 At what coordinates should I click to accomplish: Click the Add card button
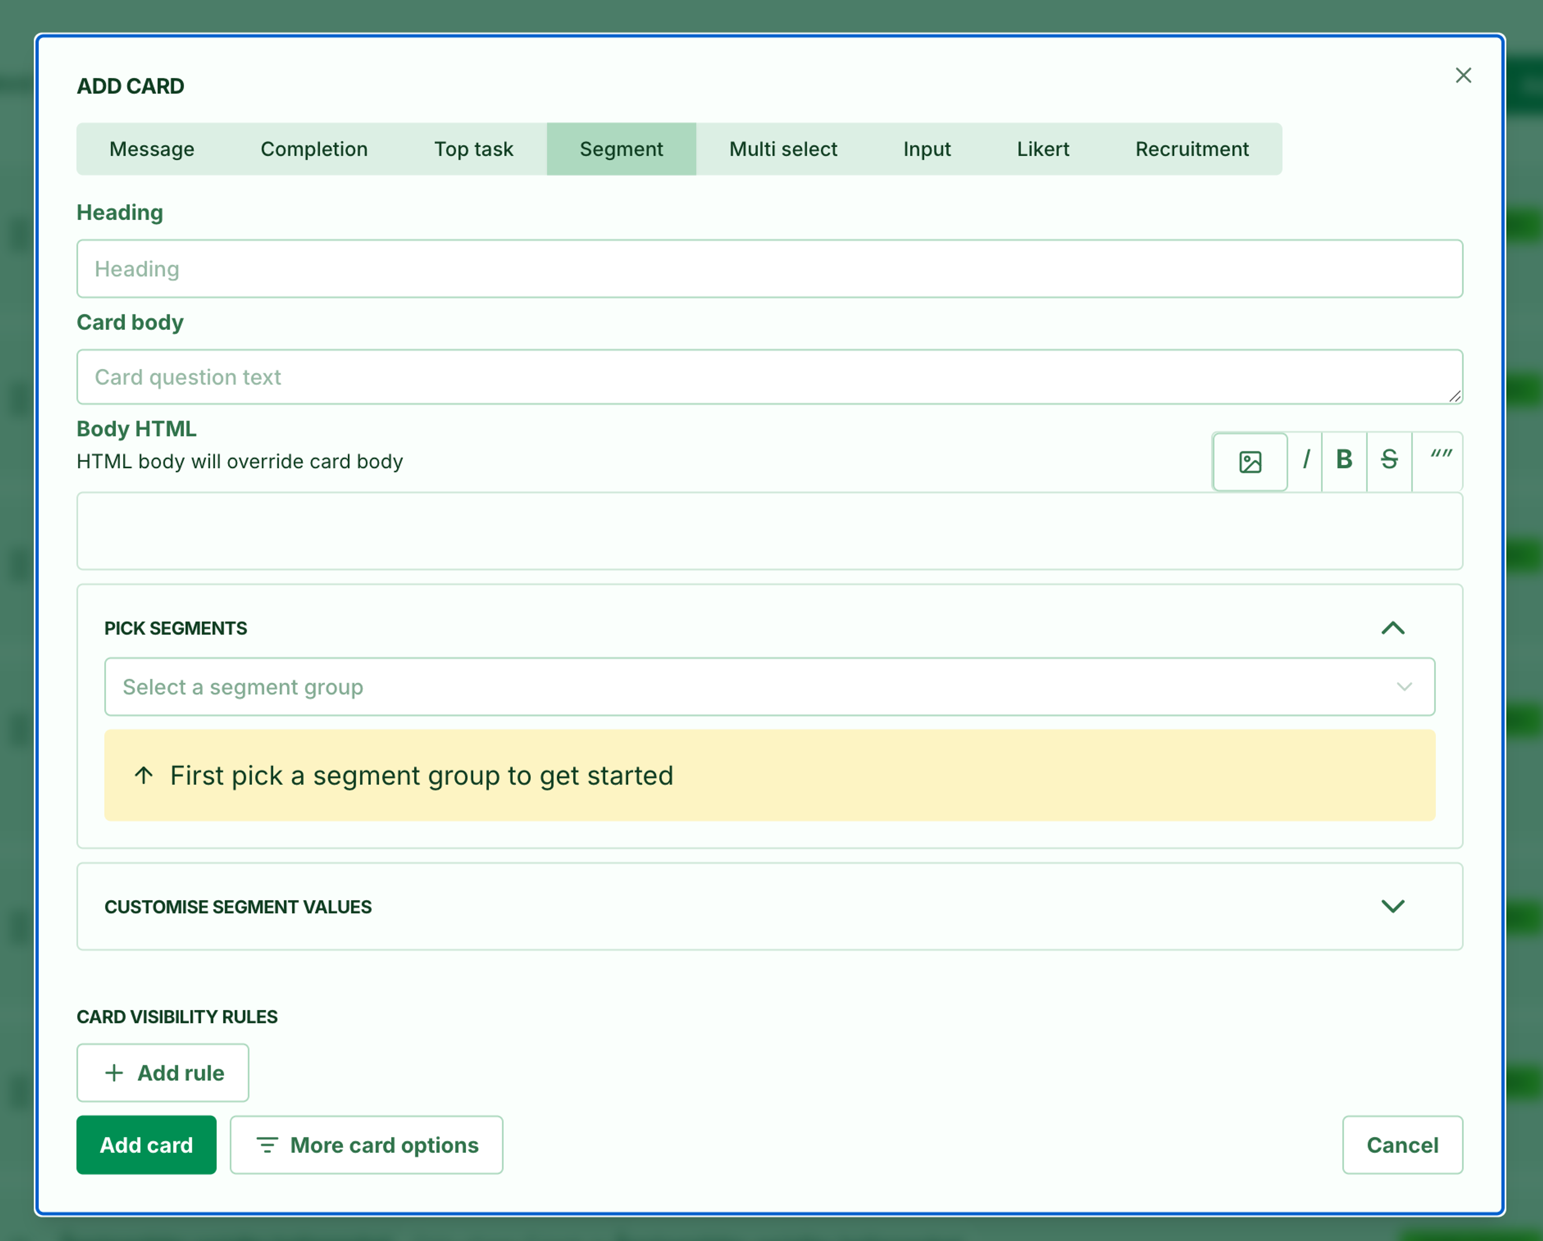pos(146,1145)
